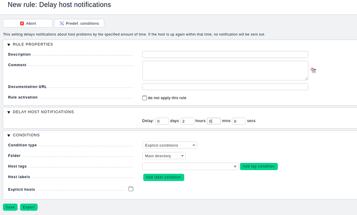
Task: Click the 'Rule activation' label
Action: pos(23,97)
